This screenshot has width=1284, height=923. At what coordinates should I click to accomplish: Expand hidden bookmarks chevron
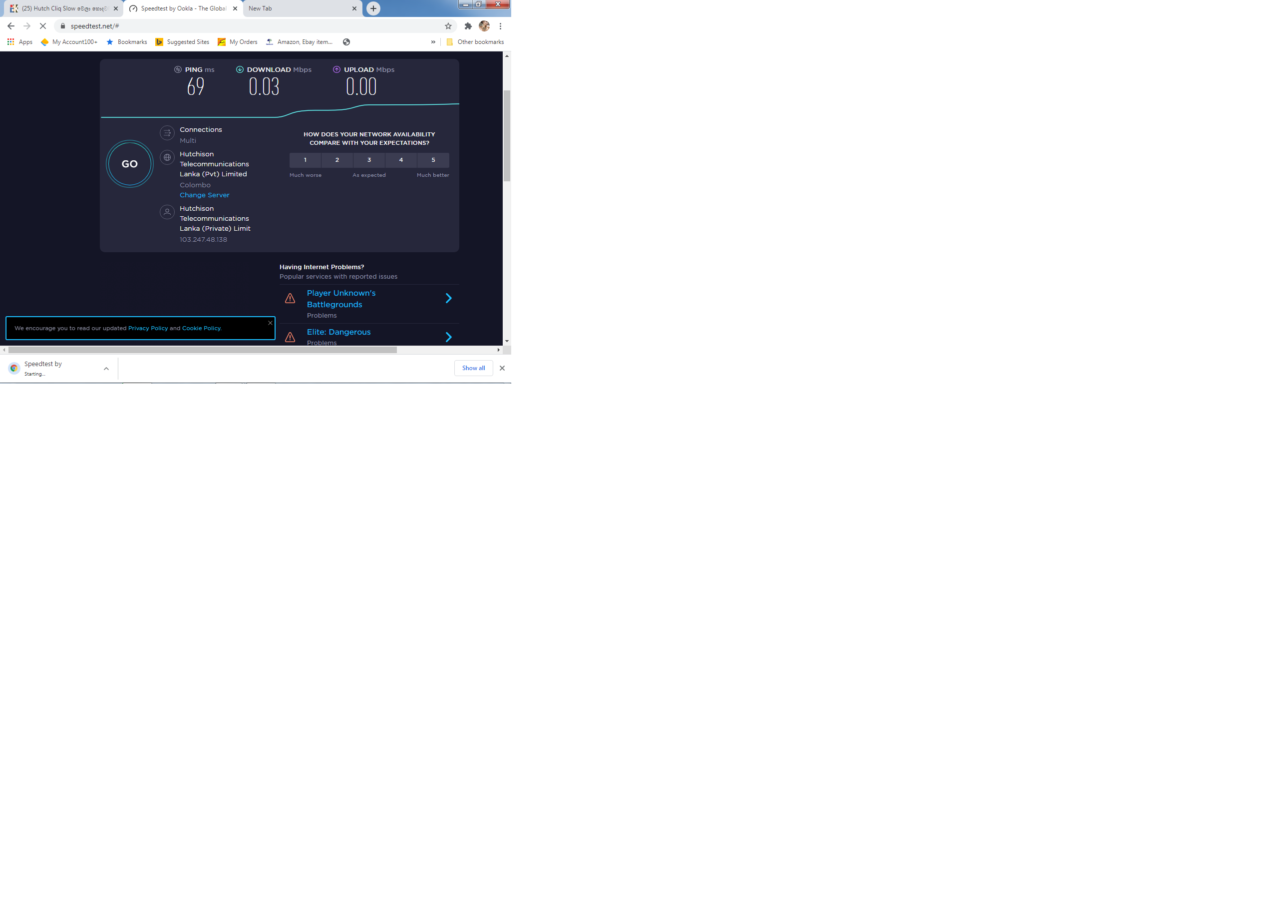tap(433, 42)
